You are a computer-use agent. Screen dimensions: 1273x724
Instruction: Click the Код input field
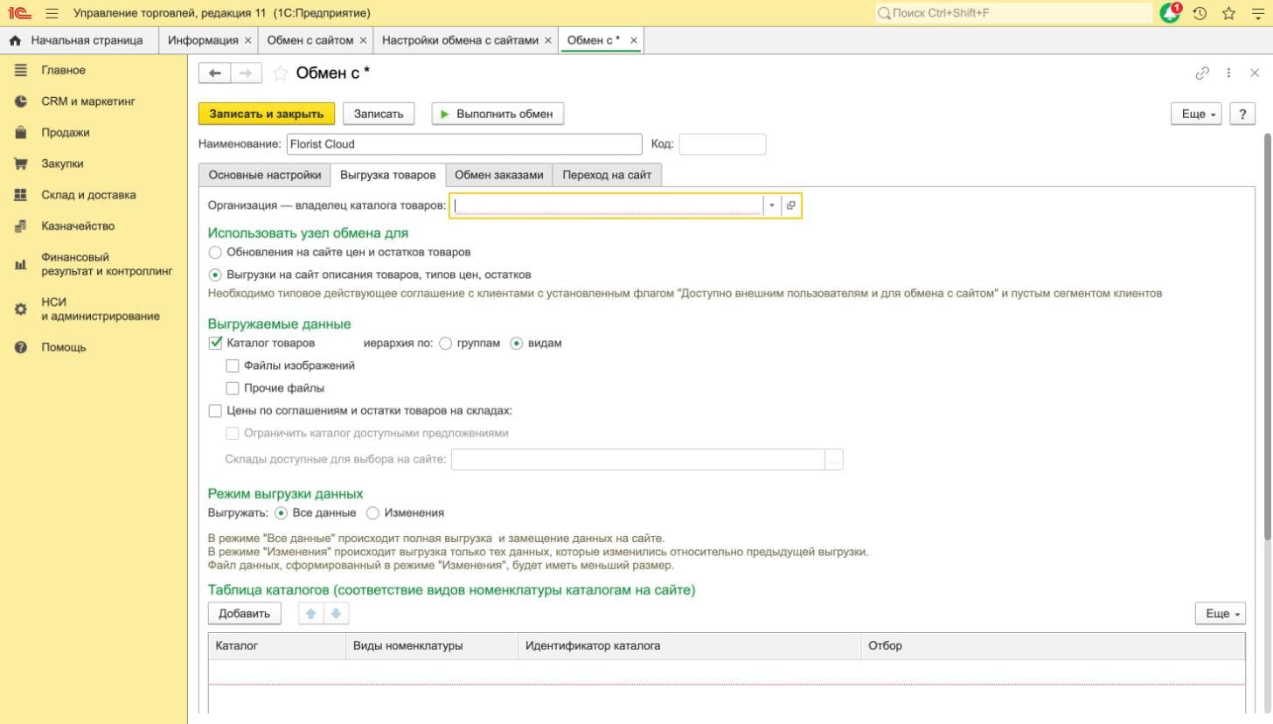(722, 144)
